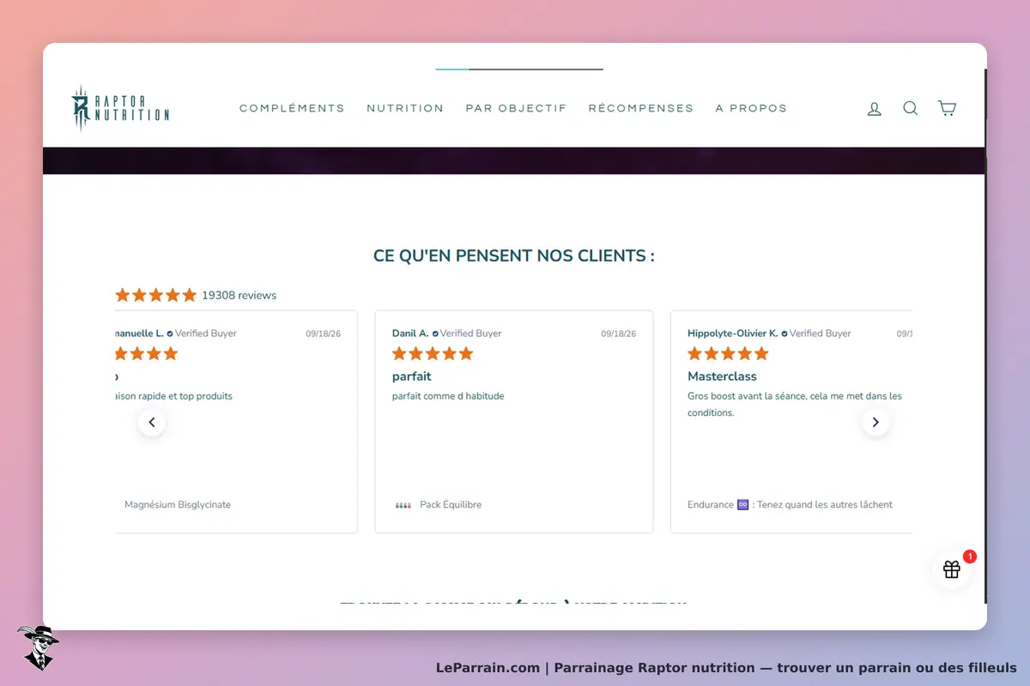Go to the Raptor Nutrition logo homepage

[x=120, y=109]
